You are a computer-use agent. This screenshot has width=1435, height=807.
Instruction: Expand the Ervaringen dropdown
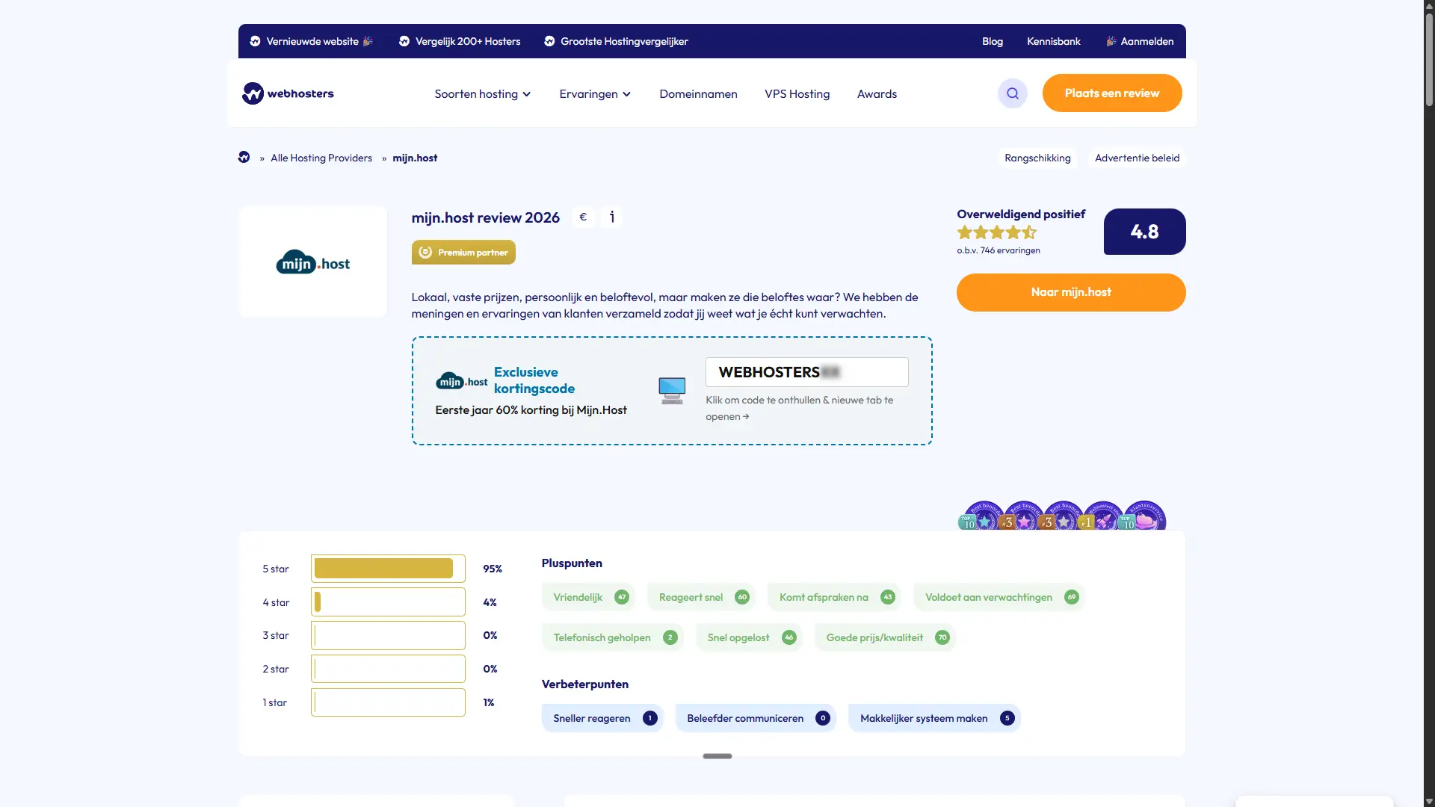595,93
